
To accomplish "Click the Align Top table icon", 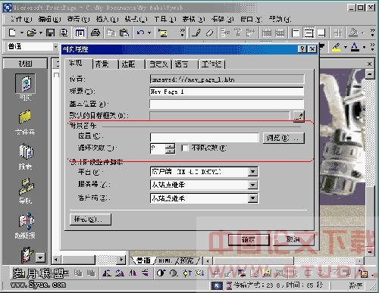I will click(296, 33).
